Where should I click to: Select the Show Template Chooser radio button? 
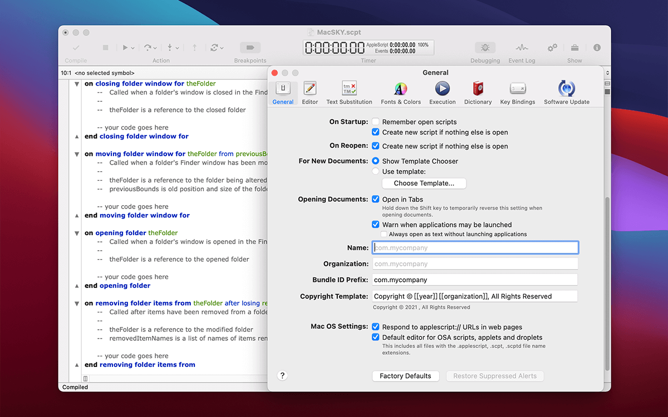[376, 161]
